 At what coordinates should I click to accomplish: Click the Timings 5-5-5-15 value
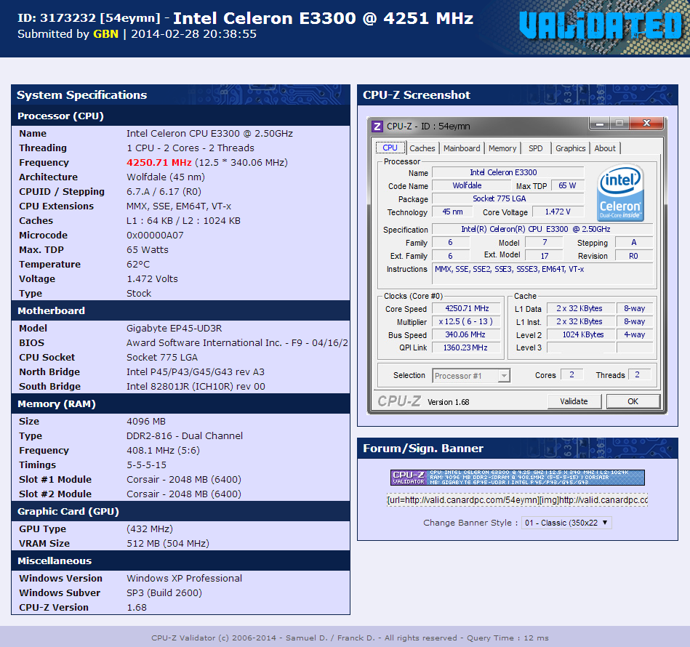[147, 465]
